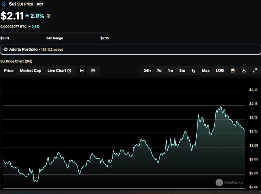Expand chart to fullscreen
Image resolution: width=261 pixels, height=194 pixels.
click(x=255, y=71)
